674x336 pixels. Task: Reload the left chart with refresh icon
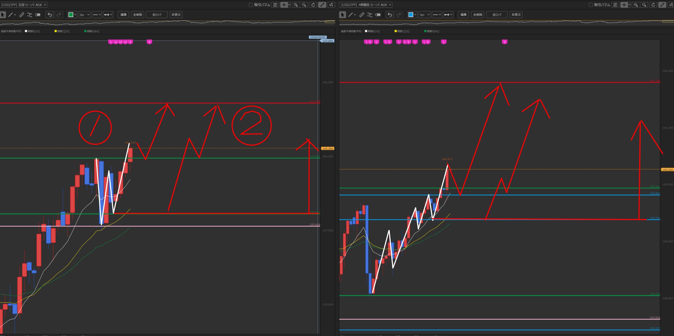(313, 5)
